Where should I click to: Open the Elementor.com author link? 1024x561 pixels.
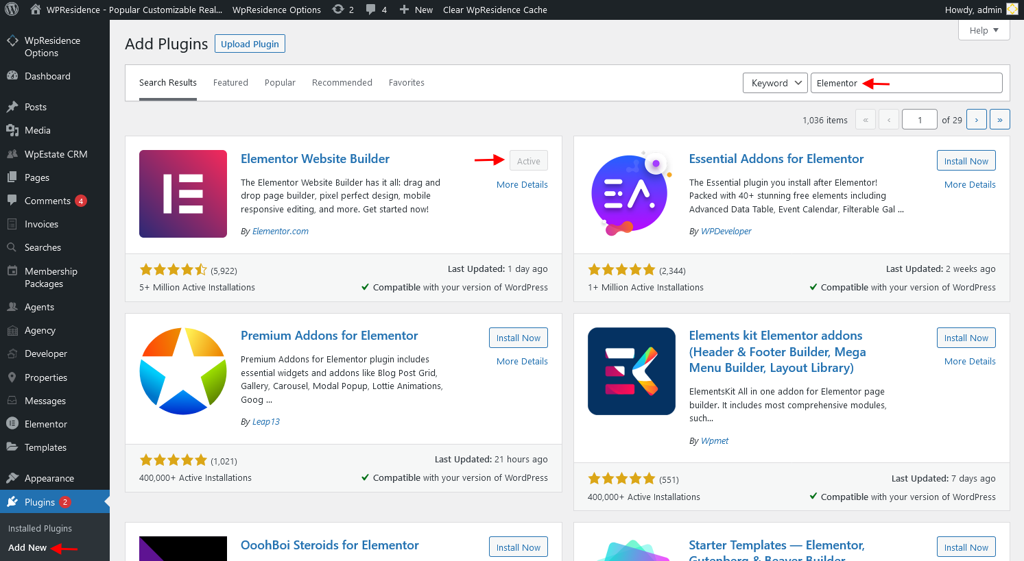click(281, 231)
